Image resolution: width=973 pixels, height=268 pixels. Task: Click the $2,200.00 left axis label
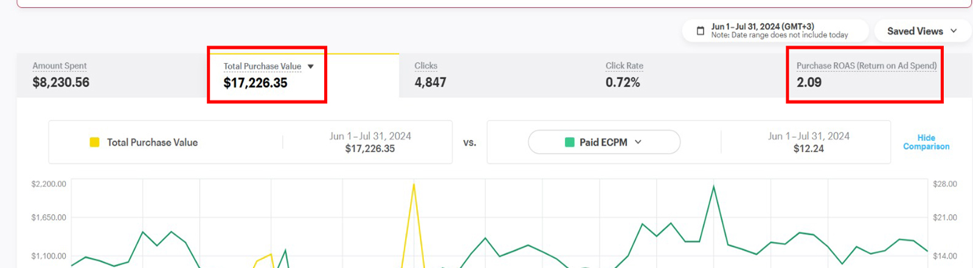coord(49,184)
